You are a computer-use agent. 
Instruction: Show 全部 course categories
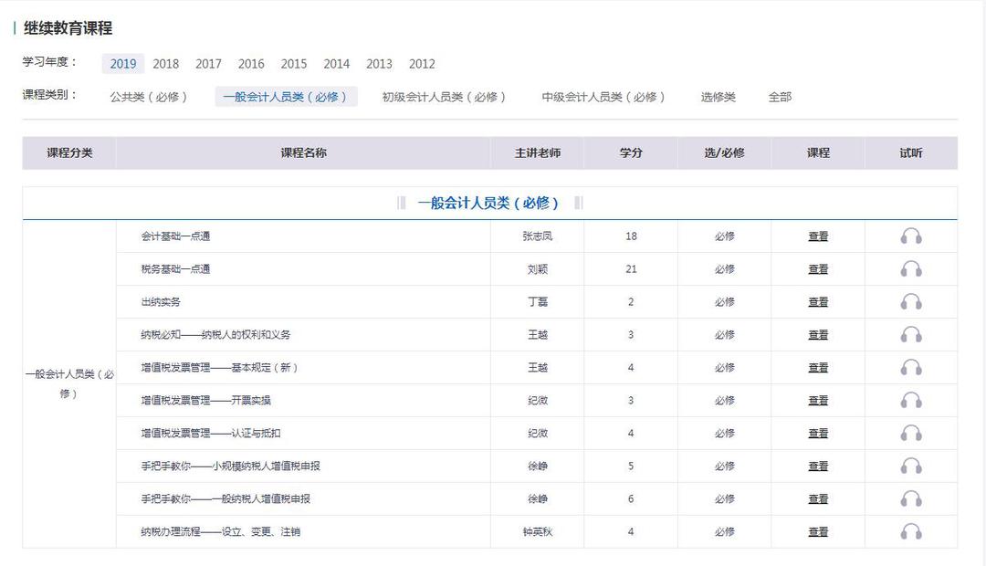[x=780, y=97]
